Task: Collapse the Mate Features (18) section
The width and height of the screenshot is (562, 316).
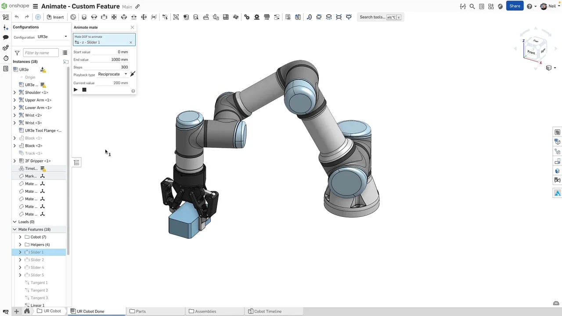Action: click(14, 230)
